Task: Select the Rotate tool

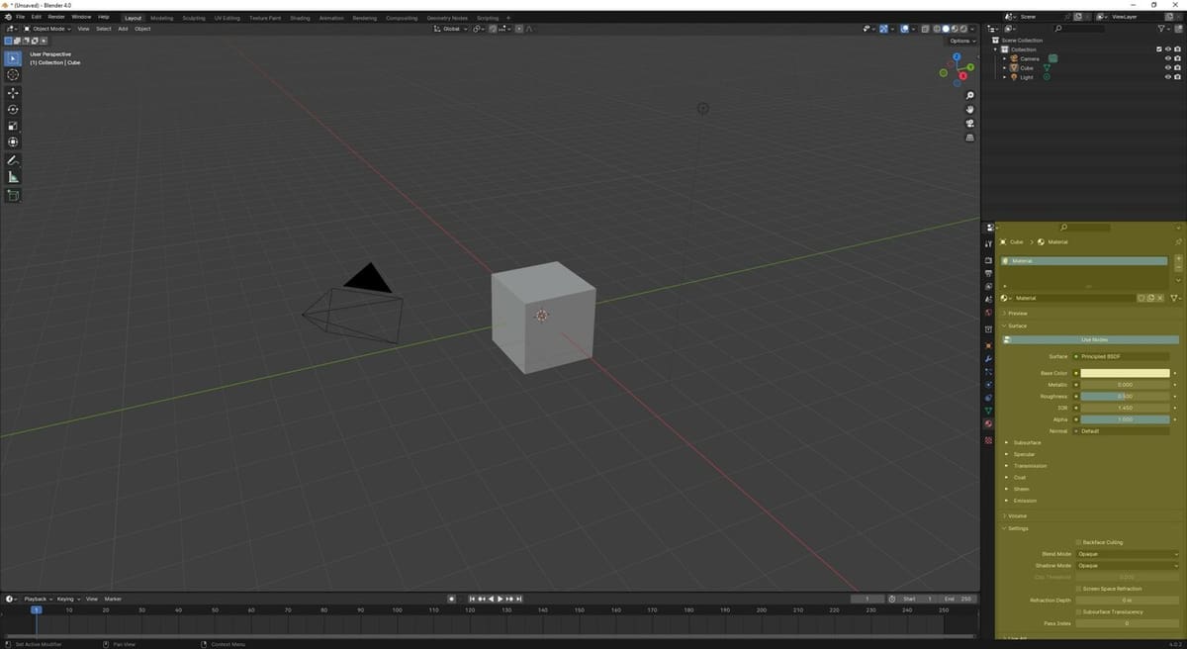Action: tap(13, 109)
